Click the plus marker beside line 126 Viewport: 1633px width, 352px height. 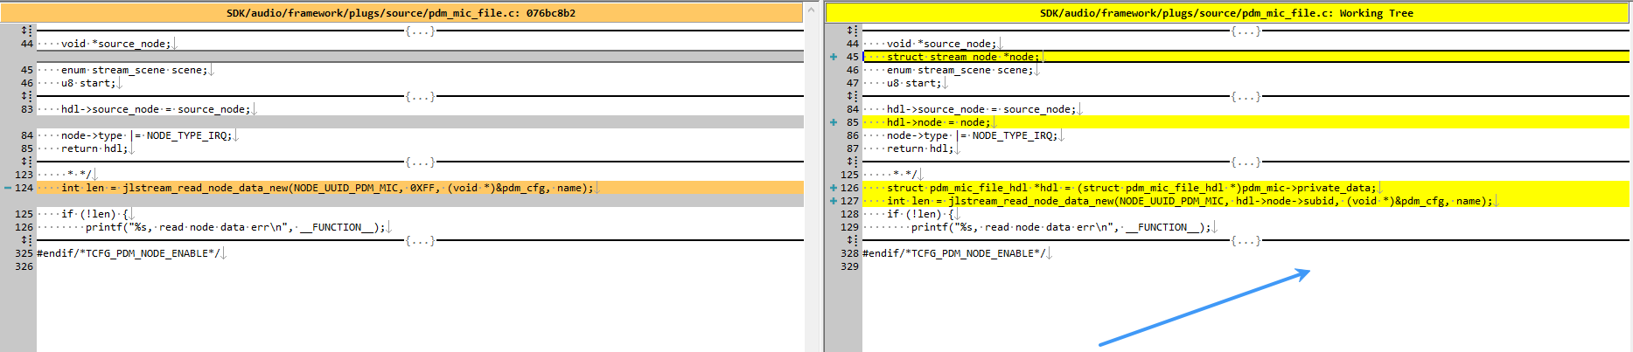point(834,188)
